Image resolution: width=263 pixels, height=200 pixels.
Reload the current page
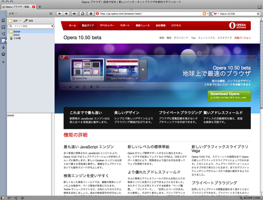coord(83,14)
